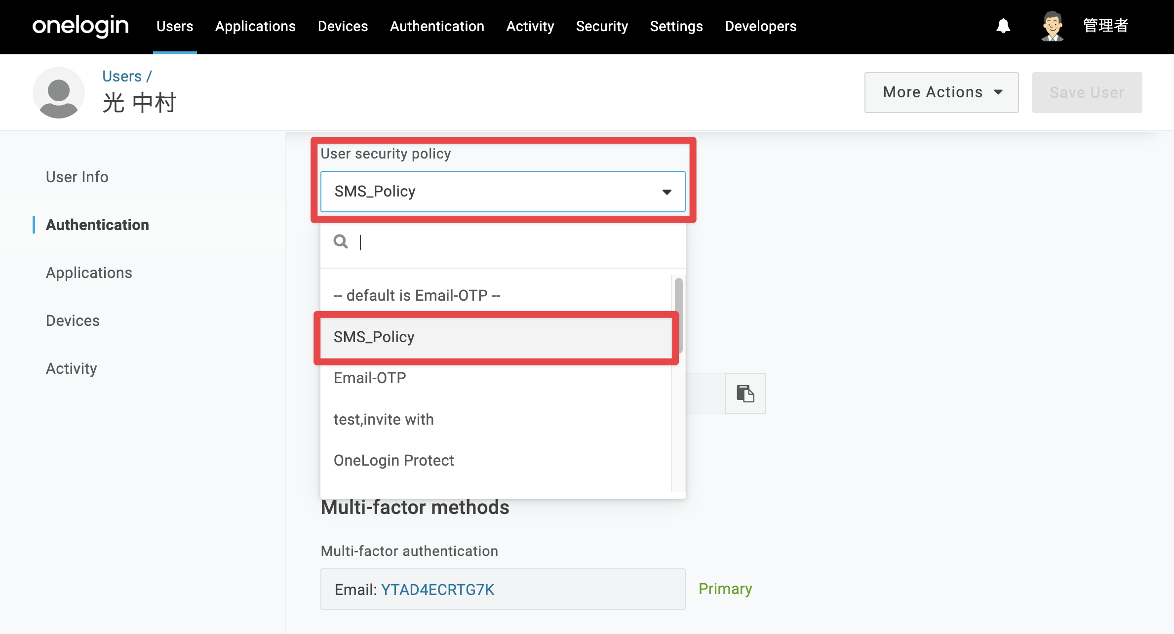Viewport: 1174px width, 634px height.
Task: Select the Applications sidebar tab
Action: point(89,273)
